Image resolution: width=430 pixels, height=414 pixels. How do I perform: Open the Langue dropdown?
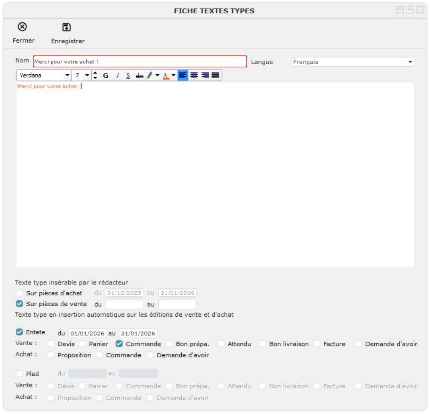(409, 62)
